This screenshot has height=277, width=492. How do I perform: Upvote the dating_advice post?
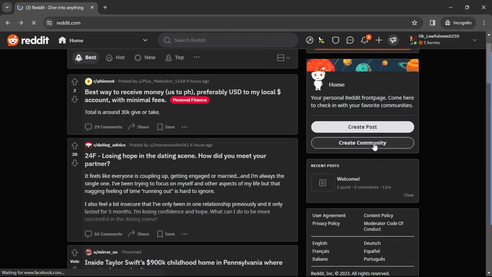[x=75, y=146]
